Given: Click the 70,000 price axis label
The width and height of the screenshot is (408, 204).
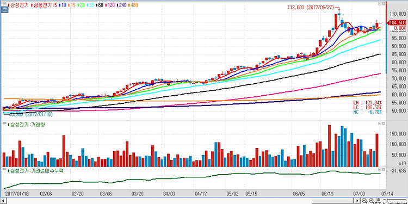Looking at the screenshot, I should click(399, 79).
